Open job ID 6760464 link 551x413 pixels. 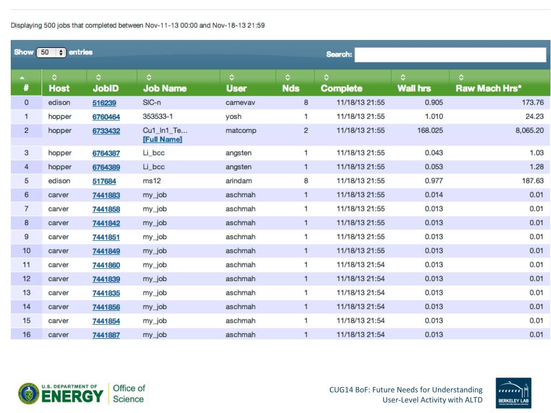(x=106, y=117)
